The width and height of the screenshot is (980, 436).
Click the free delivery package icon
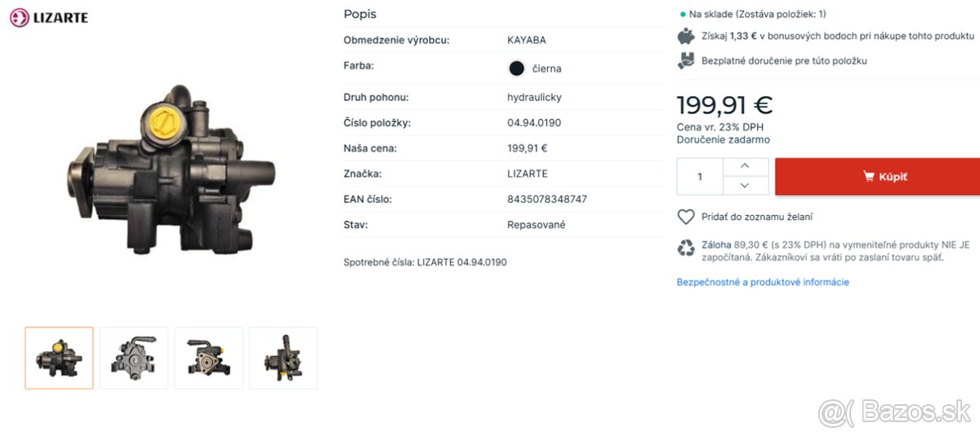coord(686,60)
